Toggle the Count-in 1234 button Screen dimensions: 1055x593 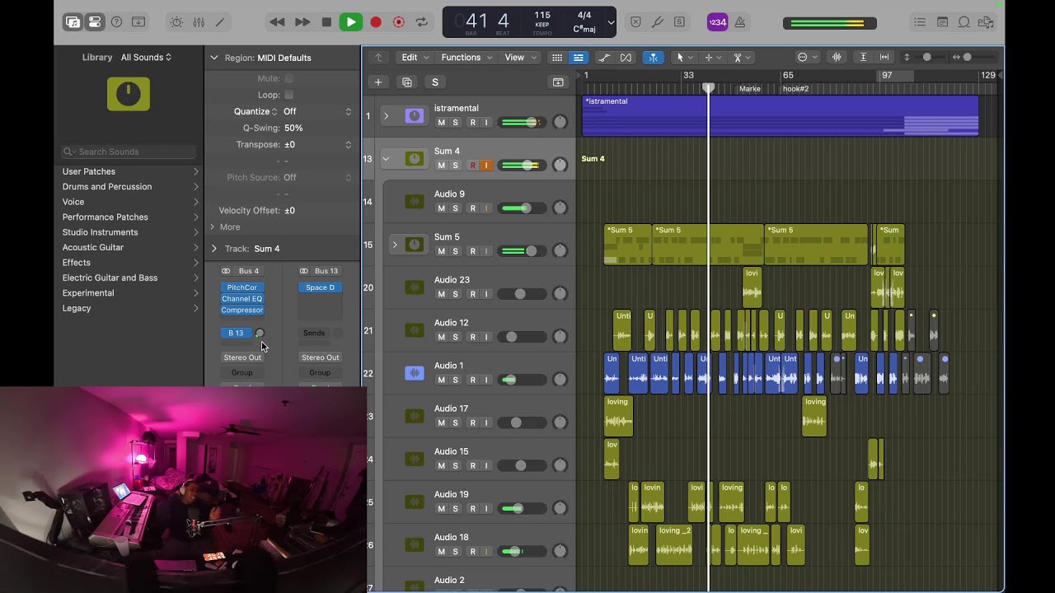717,22
